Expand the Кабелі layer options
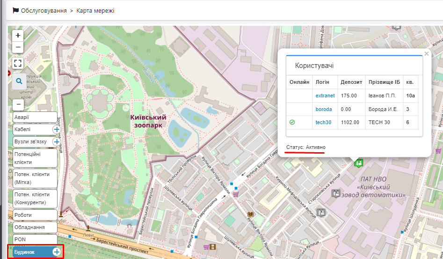This screenshot has width=443, height=259. tap(56, 129)
